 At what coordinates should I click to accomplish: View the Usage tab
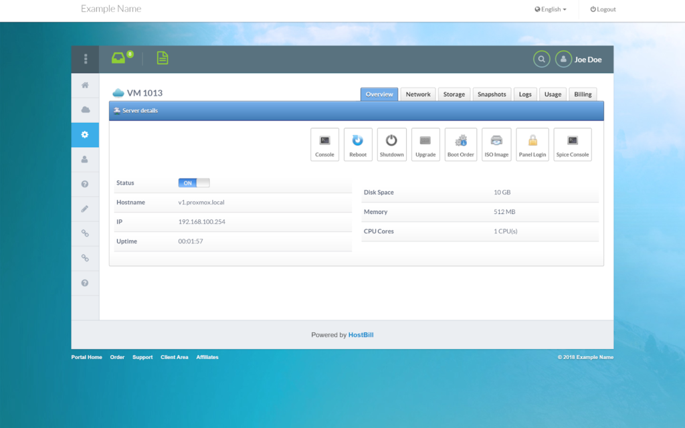pos(553,94)
